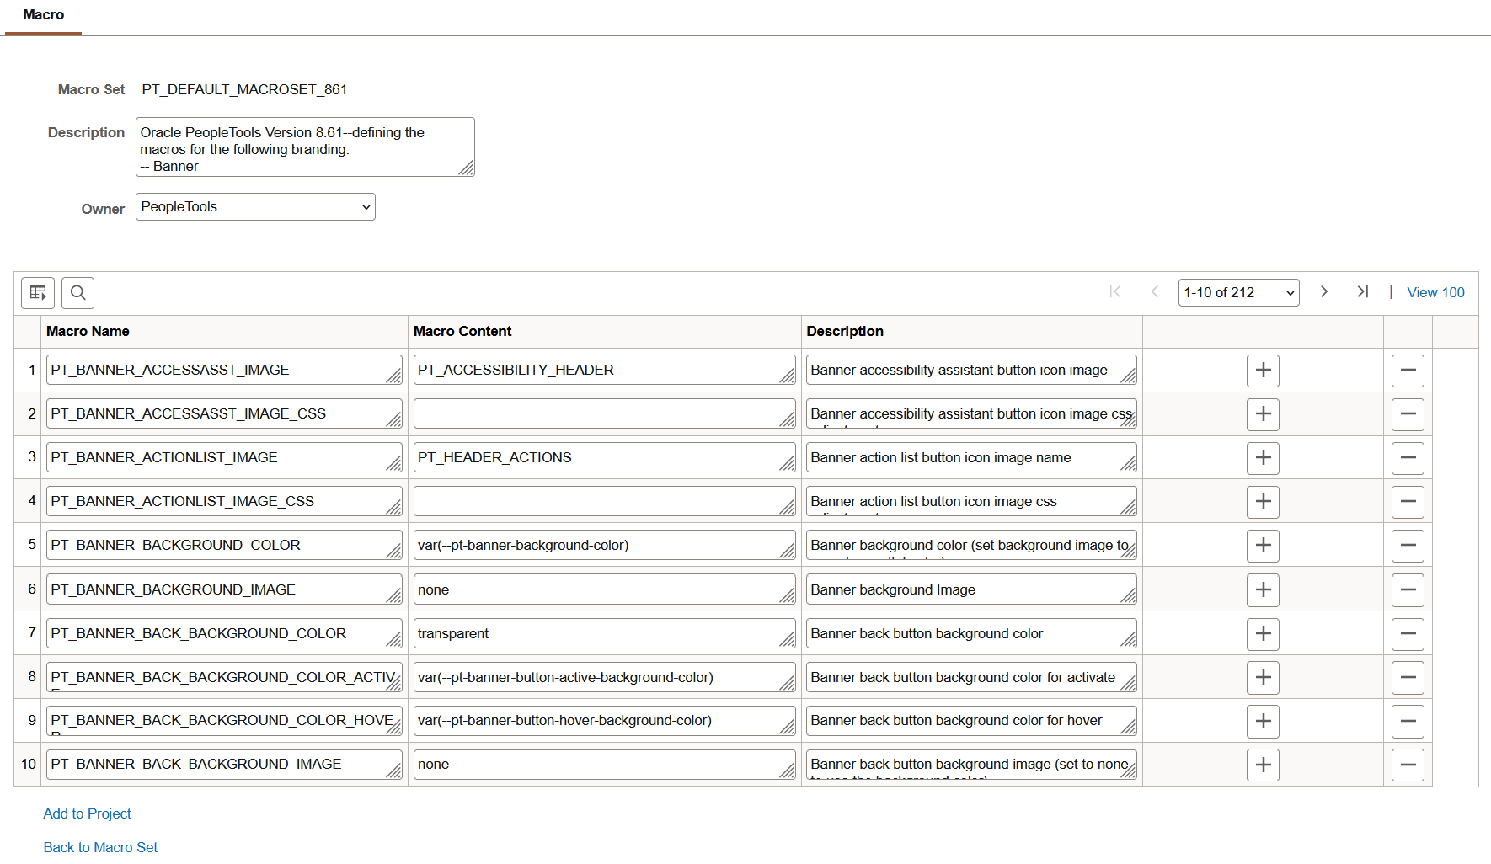Go Back to Macro Set
The height and width of the screenshot is (864, 1491).
click(x=100, y=847)
